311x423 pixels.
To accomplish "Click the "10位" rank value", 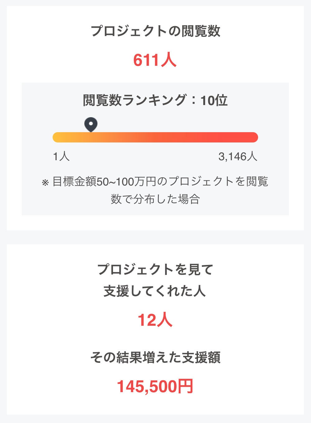I will coord(214,100).
